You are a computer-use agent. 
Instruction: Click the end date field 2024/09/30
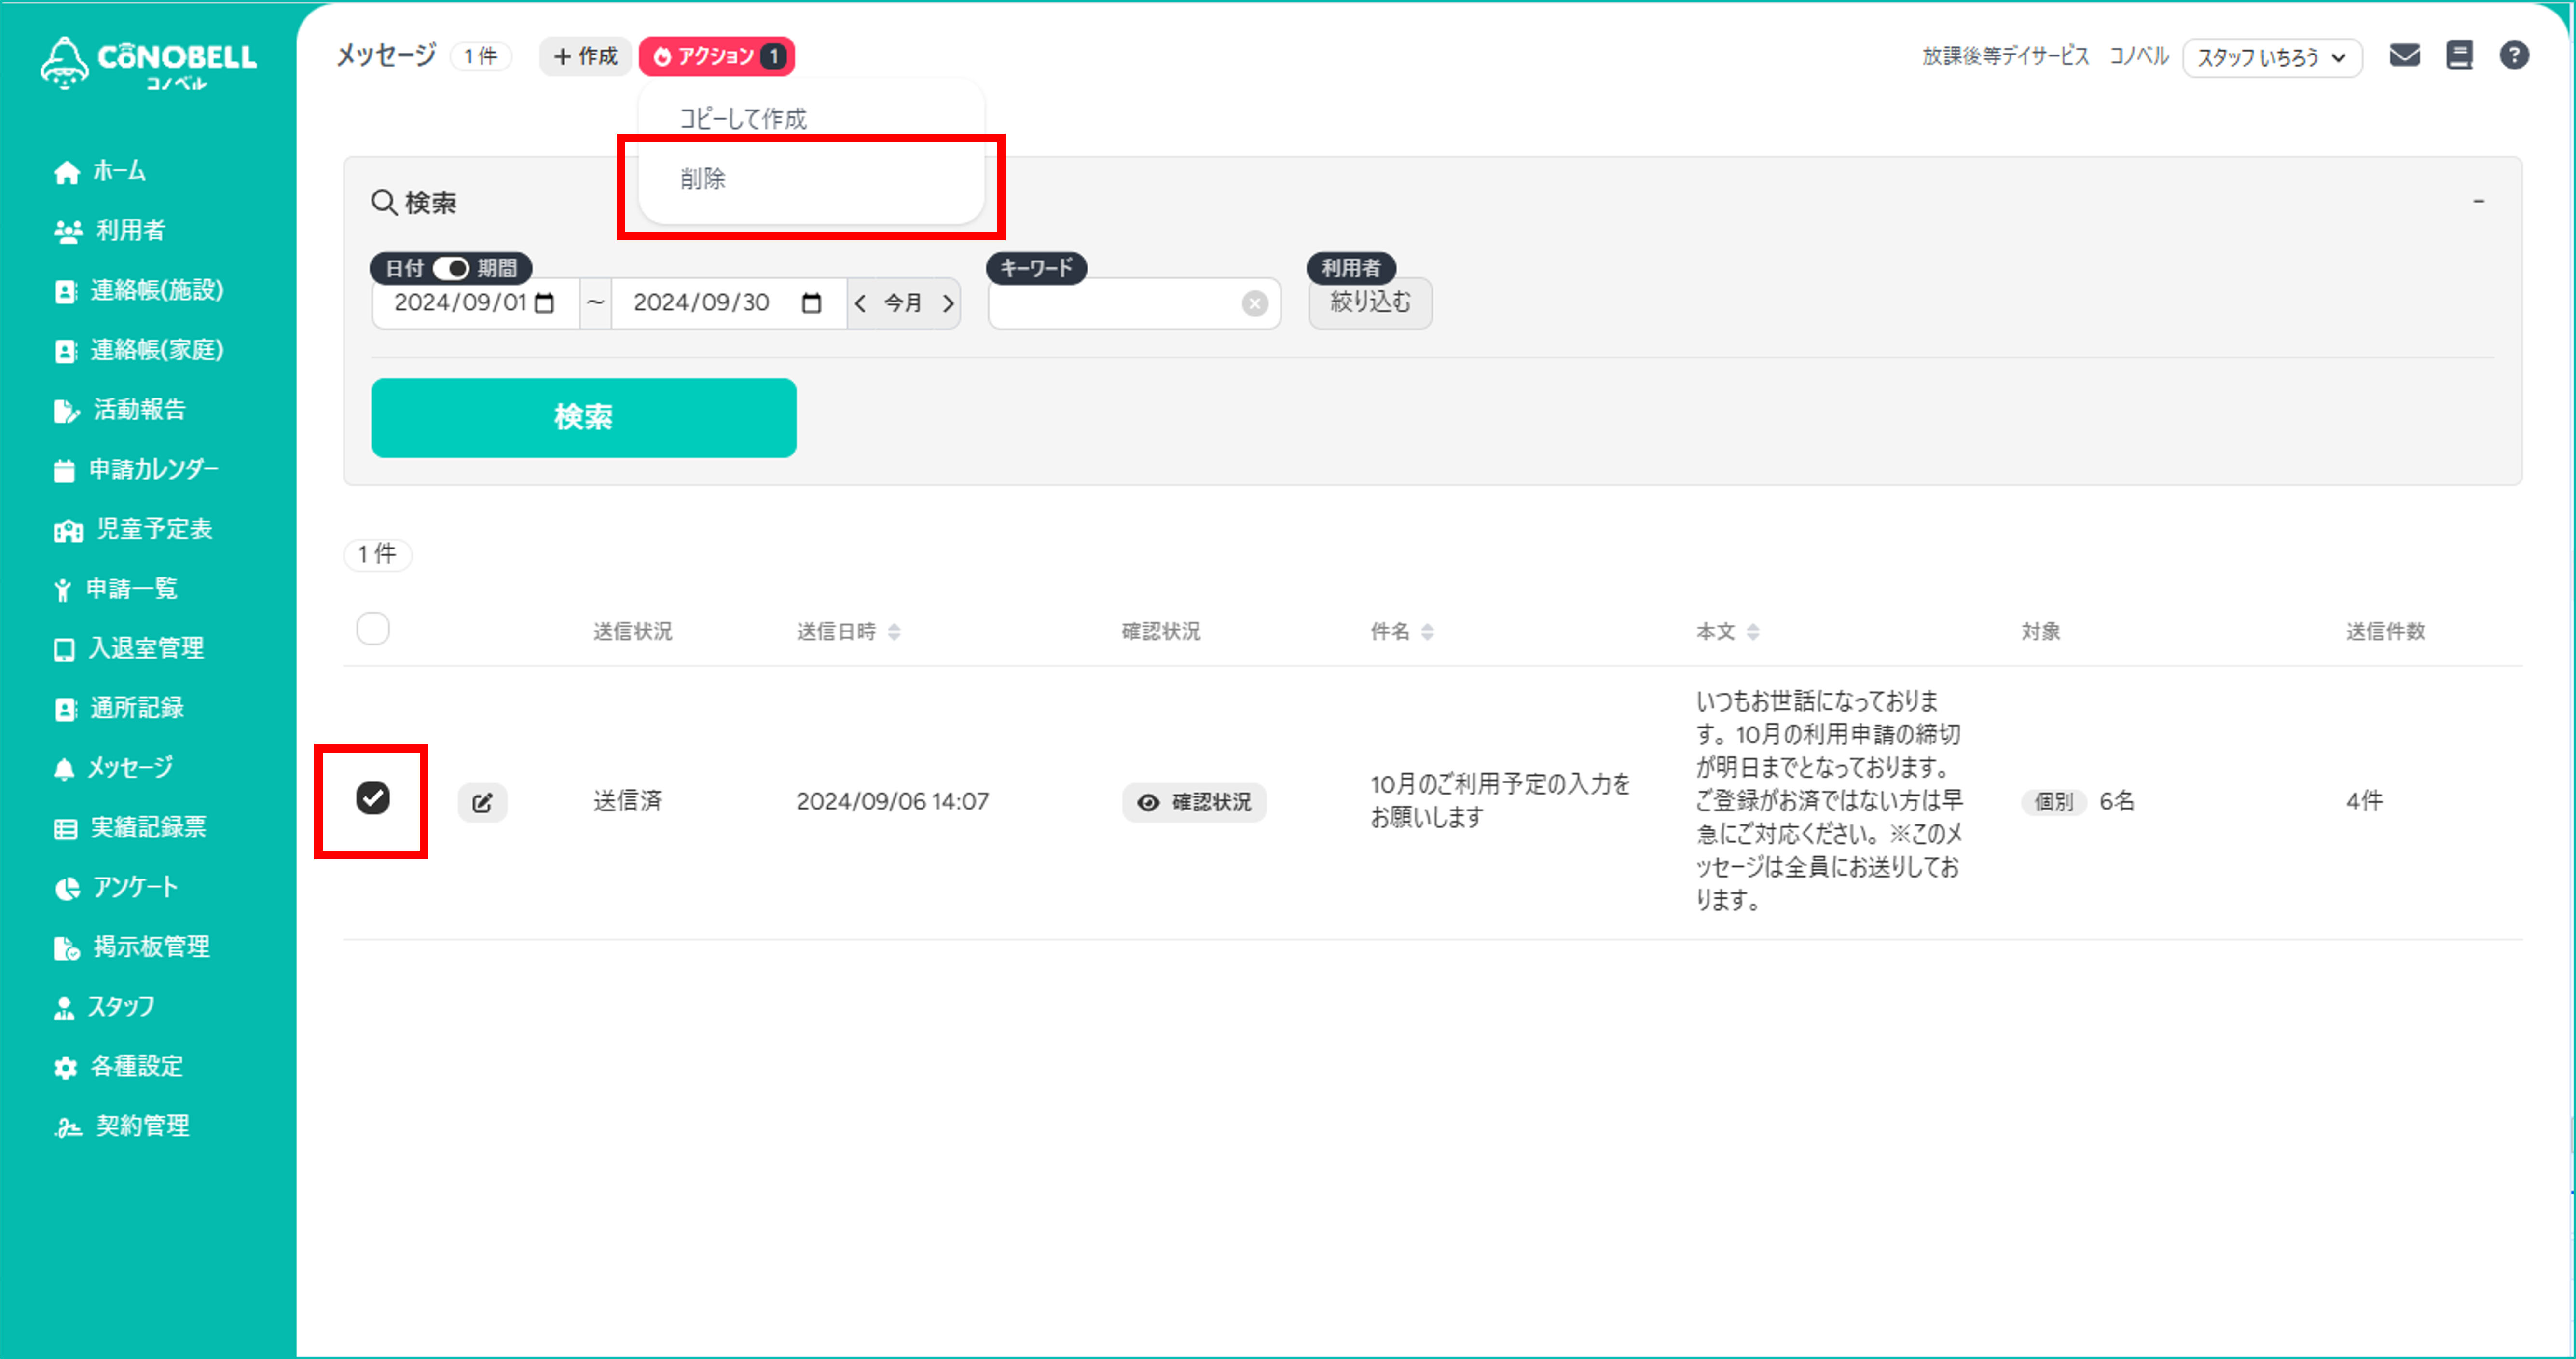tap(729, 303)
